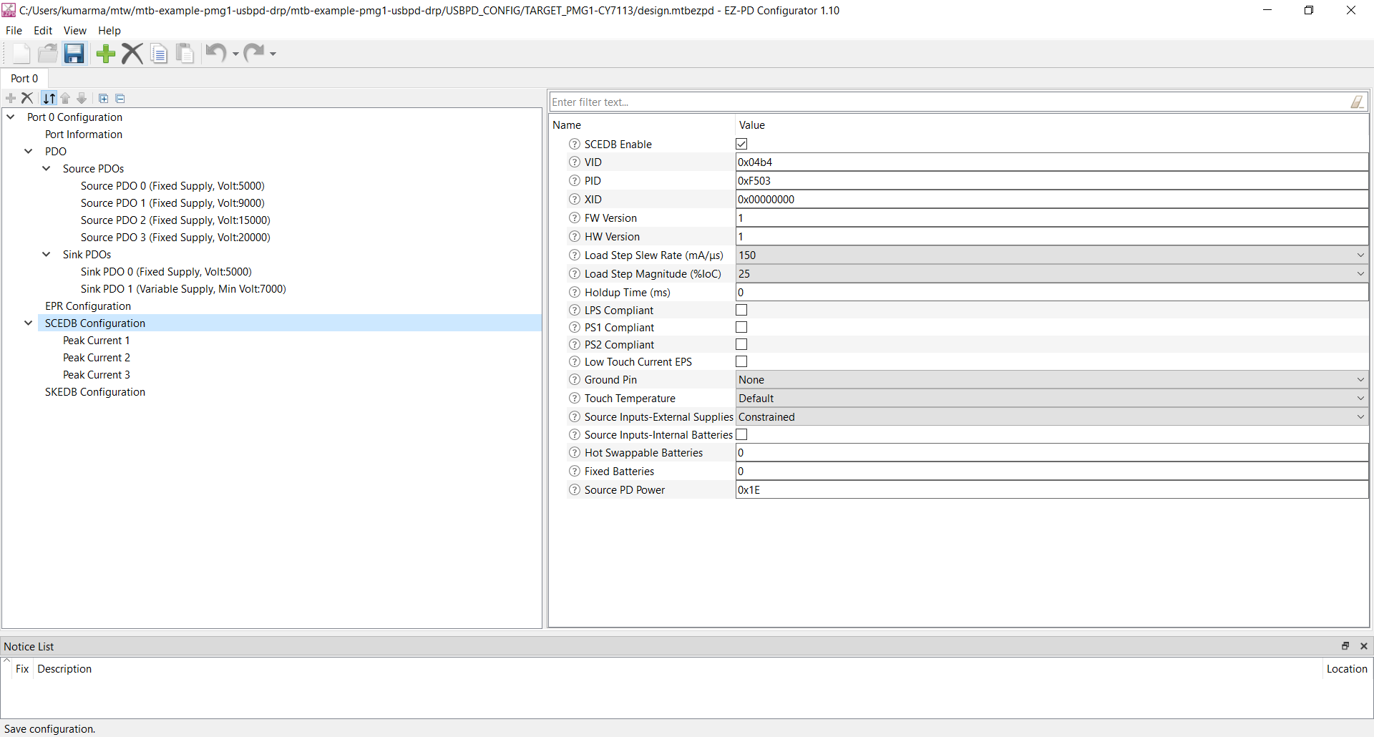Click the PID value field 0xF503
Screen dimensions: 1374x737
(1052, 181)
